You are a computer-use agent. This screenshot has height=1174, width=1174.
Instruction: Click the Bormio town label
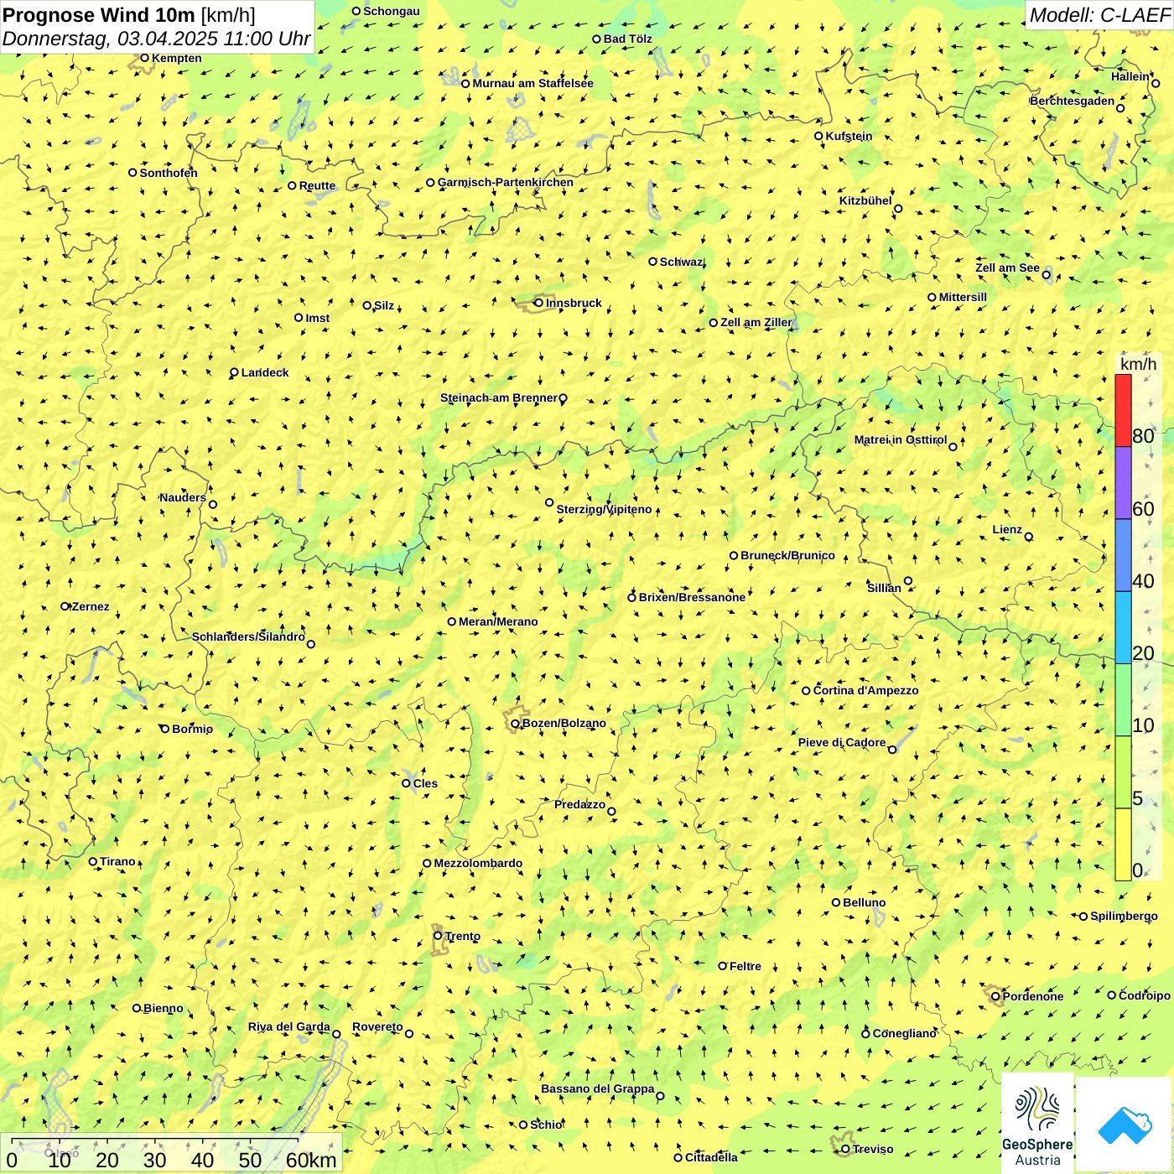[x=192, y=729]
